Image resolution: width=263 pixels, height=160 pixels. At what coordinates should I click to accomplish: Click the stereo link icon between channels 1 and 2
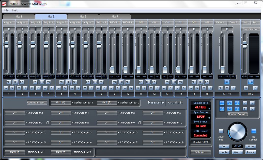tap(16, 82)
